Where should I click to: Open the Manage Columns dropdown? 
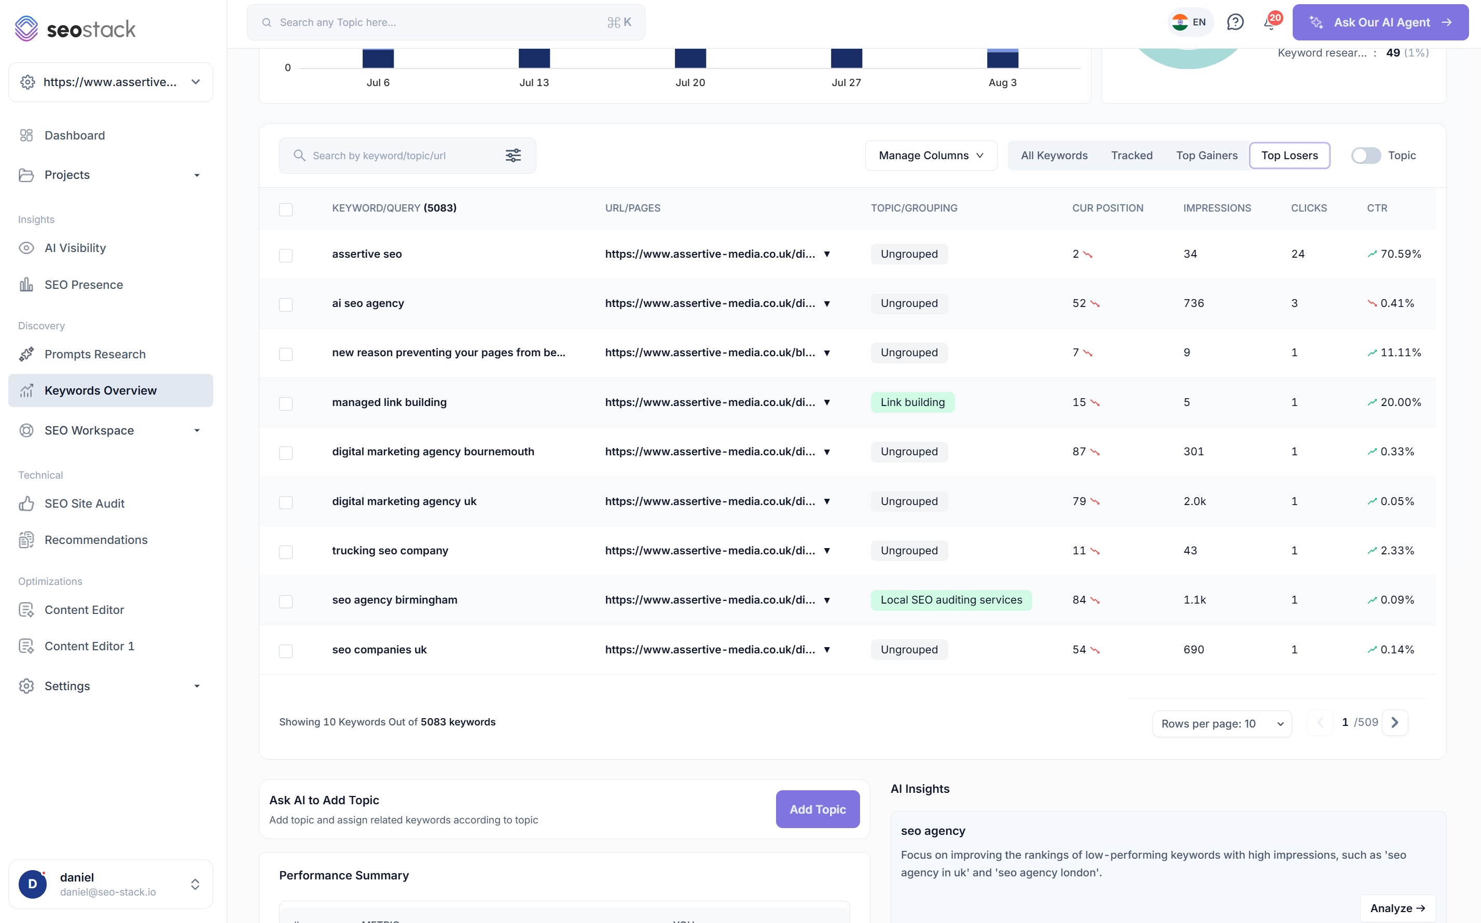click(931, 156)
